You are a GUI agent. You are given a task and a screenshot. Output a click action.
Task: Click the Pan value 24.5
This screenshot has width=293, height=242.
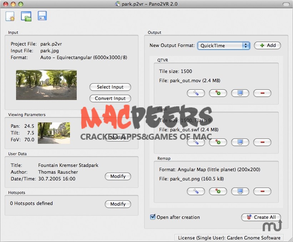coord(29,126)
